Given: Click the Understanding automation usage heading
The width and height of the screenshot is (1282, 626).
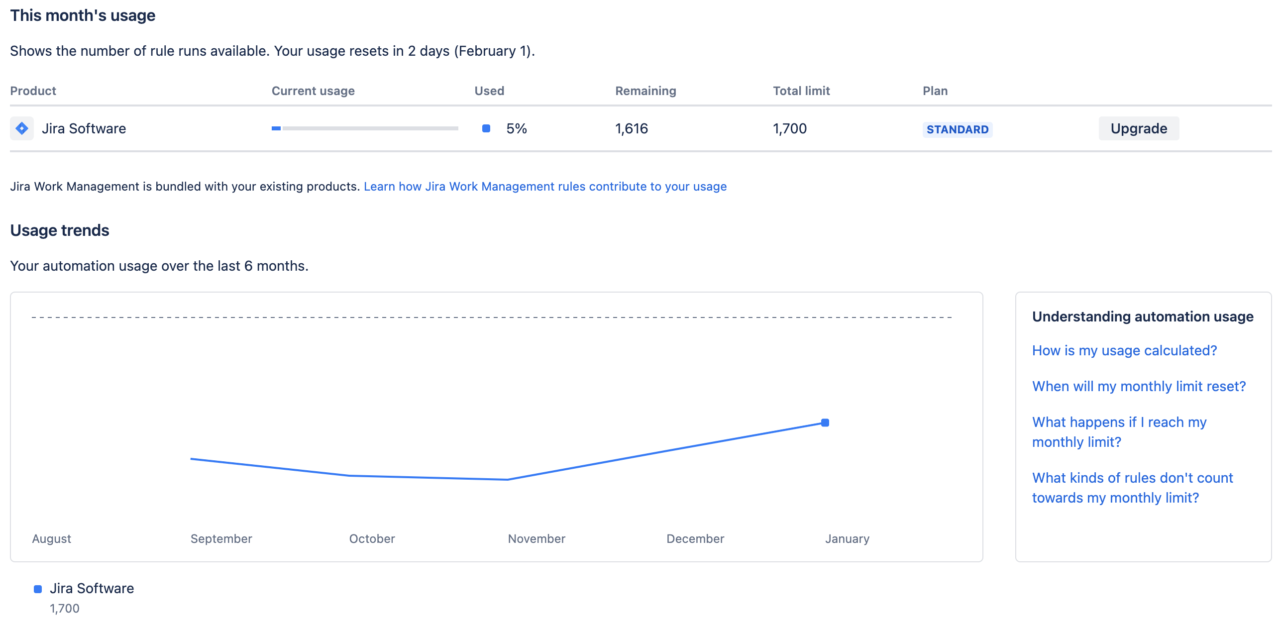Looking at the screenshot, I should [x=1143, y=316].
